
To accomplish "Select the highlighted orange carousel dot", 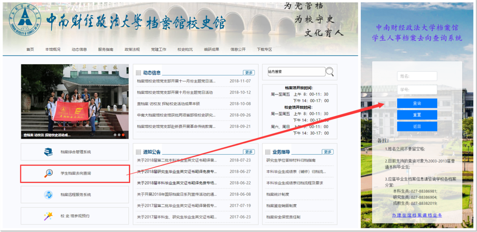I will (x=123, y=134).
